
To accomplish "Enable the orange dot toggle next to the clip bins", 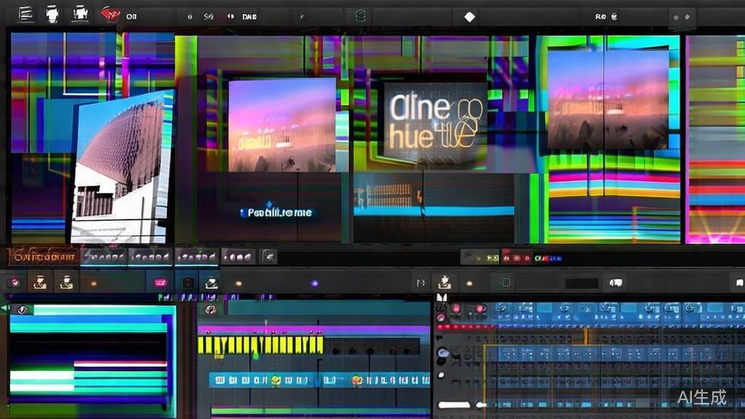I will point(92,282).
